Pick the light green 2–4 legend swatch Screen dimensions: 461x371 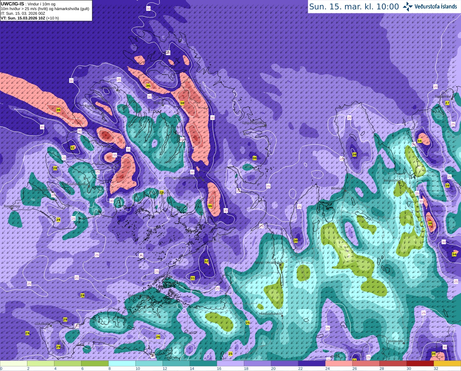click(x=41, y=363)
